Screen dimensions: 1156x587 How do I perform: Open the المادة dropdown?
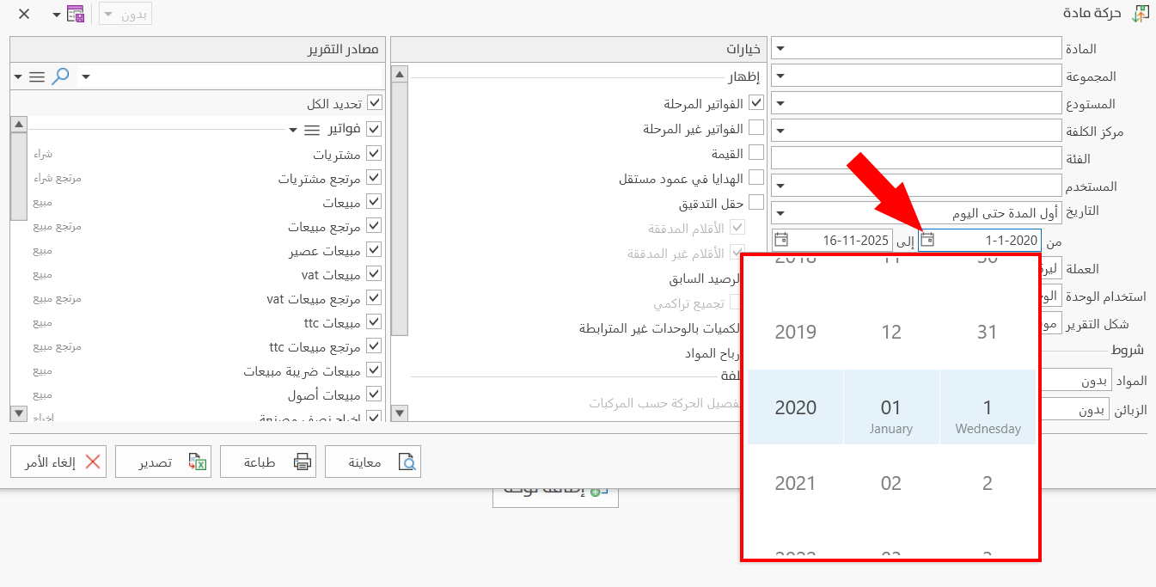782,47
